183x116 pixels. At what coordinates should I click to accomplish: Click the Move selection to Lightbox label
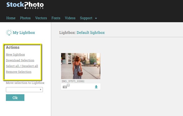tap(25, 83)
